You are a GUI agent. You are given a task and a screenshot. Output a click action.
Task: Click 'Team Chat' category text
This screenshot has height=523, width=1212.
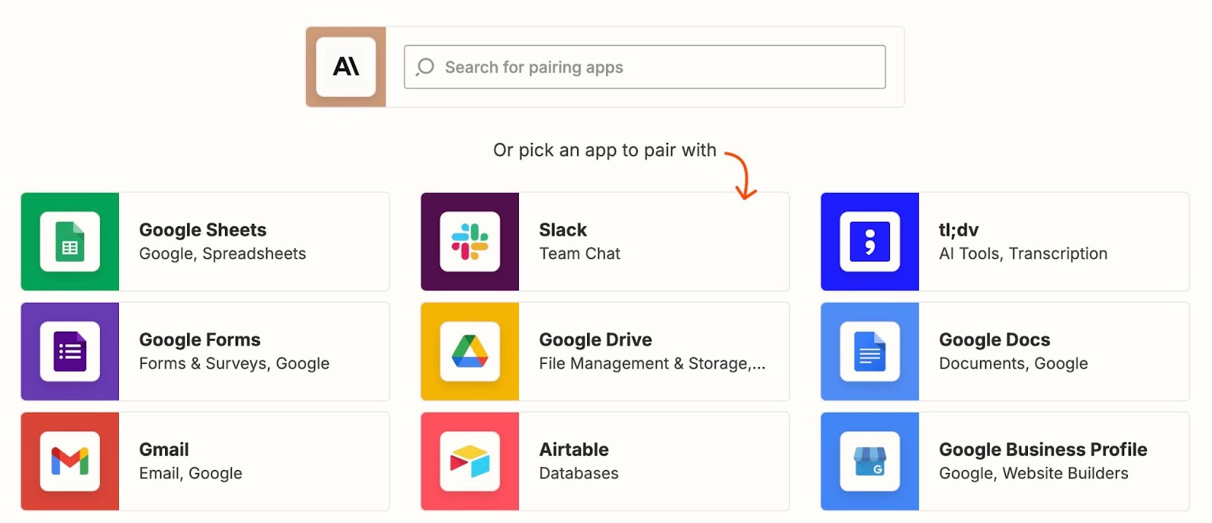(579, 254)
